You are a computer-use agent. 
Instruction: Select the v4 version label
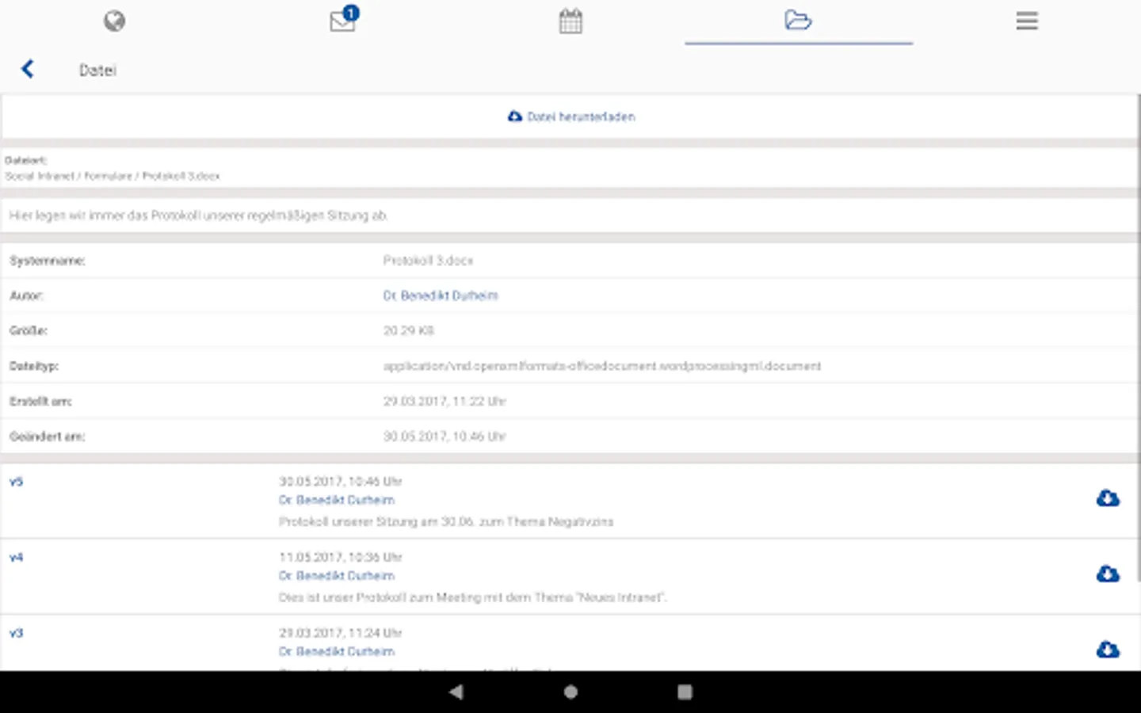tap(16, 558)
